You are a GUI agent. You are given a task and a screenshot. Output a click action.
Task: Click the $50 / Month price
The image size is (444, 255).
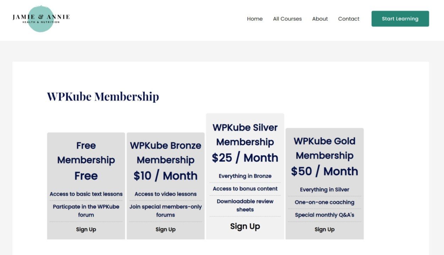click(325, 171)
